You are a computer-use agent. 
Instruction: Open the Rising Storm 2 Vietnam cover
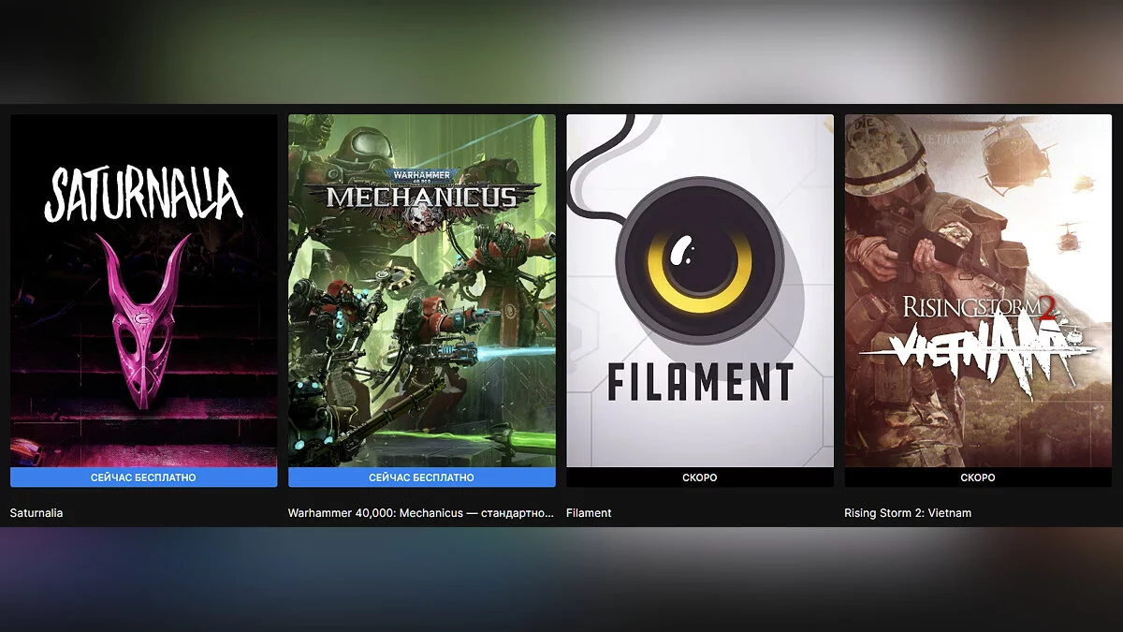pyautogui.click(x=978, y=290)
